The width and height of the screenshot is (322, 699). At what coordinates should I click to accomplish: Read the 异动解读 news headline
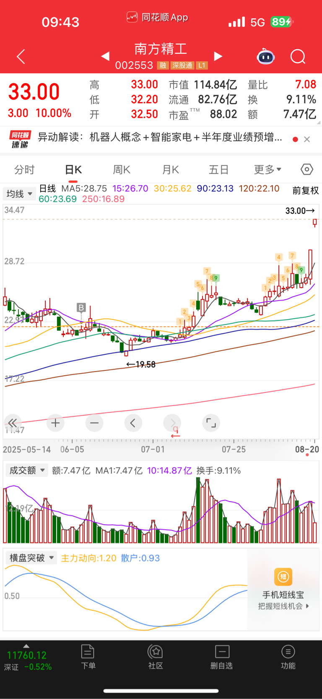[x=160, y=137]
